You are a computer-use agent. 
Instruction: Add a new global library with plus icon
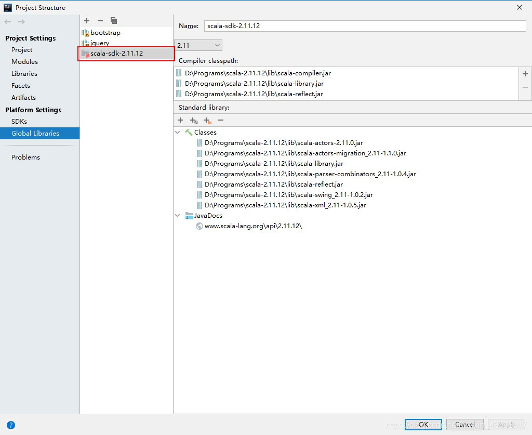(x=87, y=21)
